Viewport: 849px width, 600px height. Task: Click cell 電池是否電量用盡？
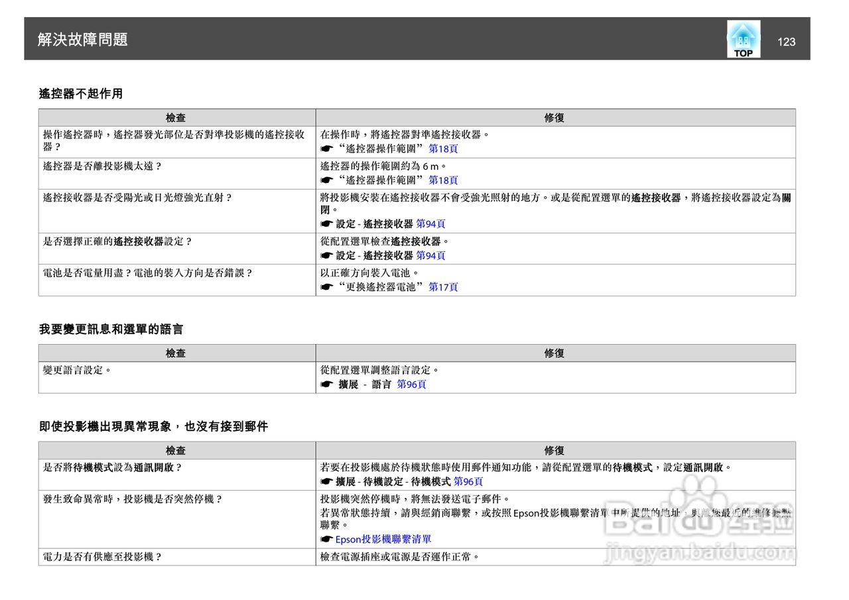click(x=177, y=280)
